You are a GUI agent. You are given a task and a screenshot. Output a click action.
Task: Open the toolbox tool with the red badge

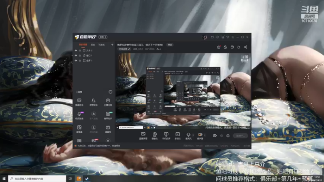tap(94, 140)
